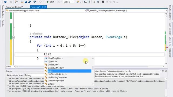Toggle the pin on the Form1.cs tab

click(x=42, y=7)
